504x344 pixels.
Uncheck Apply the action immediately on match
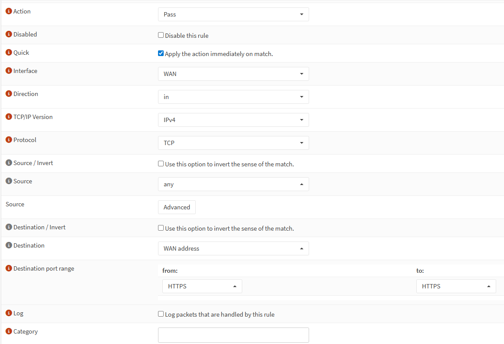click(161, 54)
